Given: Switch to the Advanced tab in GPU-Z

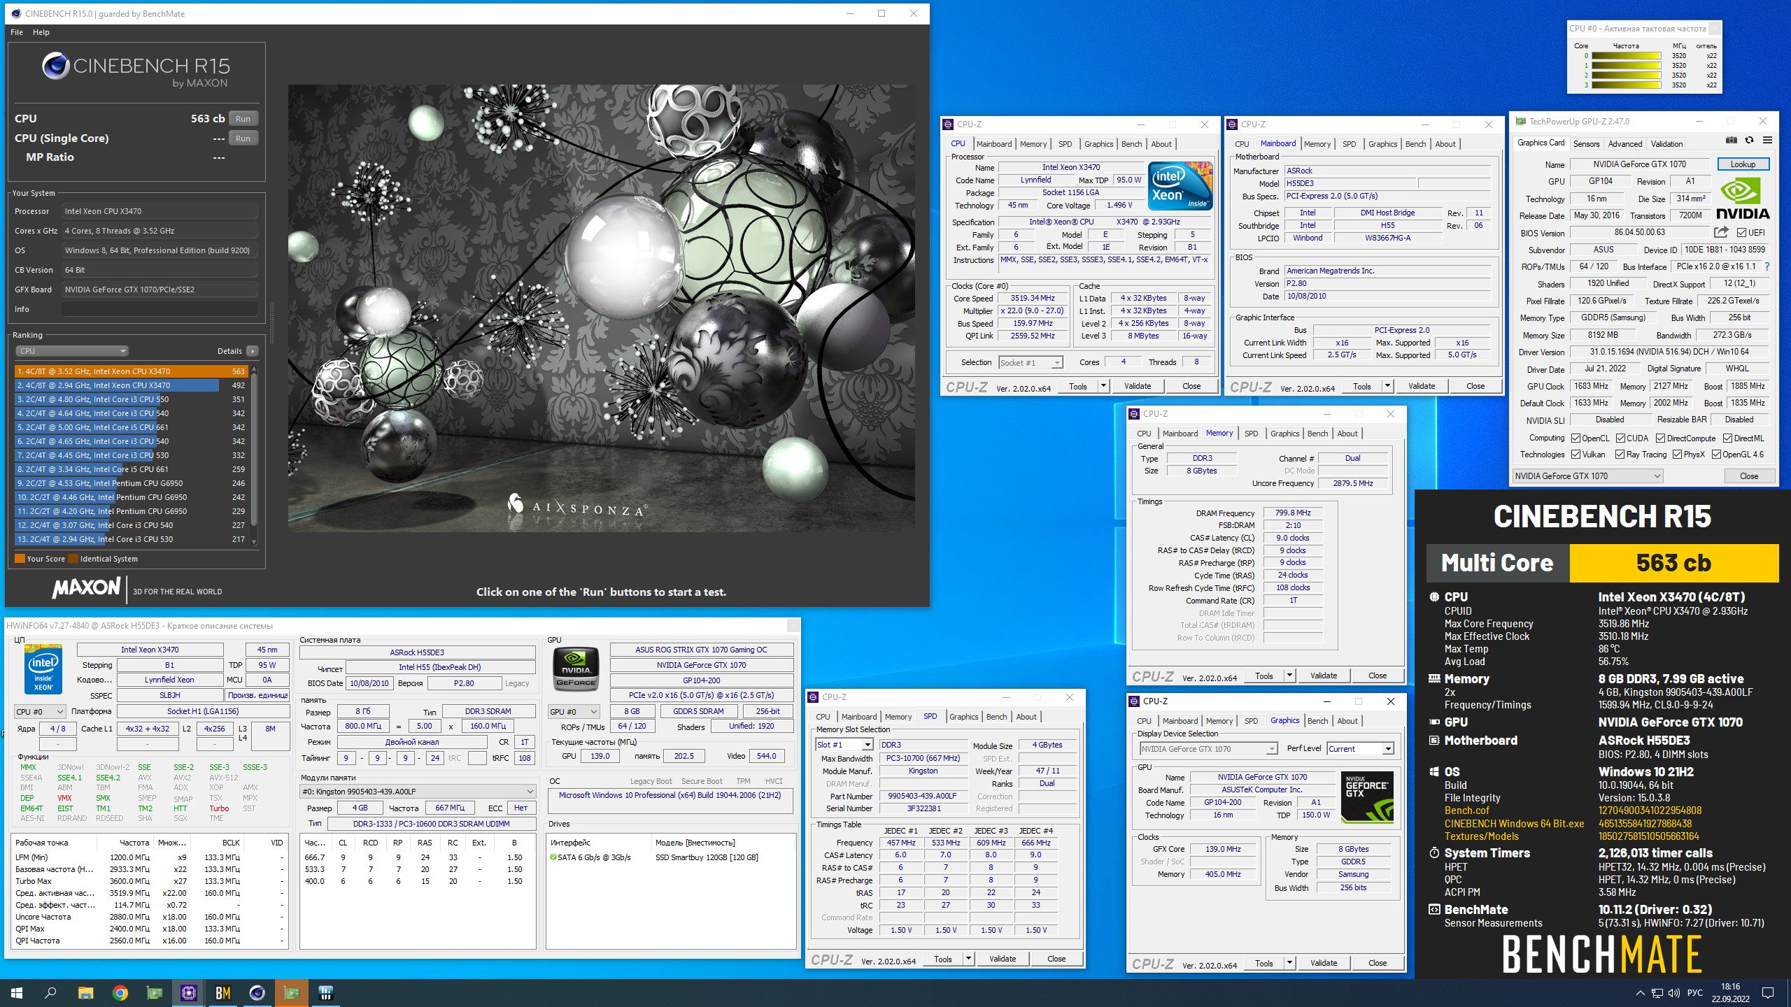Looking at the screenshot, I should pyautogui.click(x=1624, y=143).
